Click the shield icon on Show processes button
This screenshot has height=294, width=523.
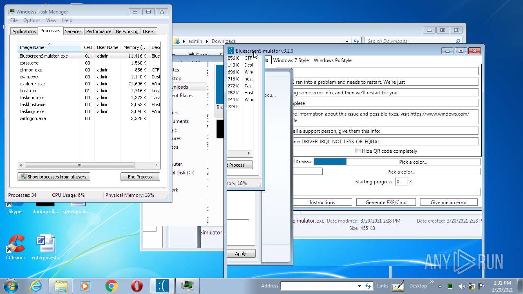(x=24, y=177)
